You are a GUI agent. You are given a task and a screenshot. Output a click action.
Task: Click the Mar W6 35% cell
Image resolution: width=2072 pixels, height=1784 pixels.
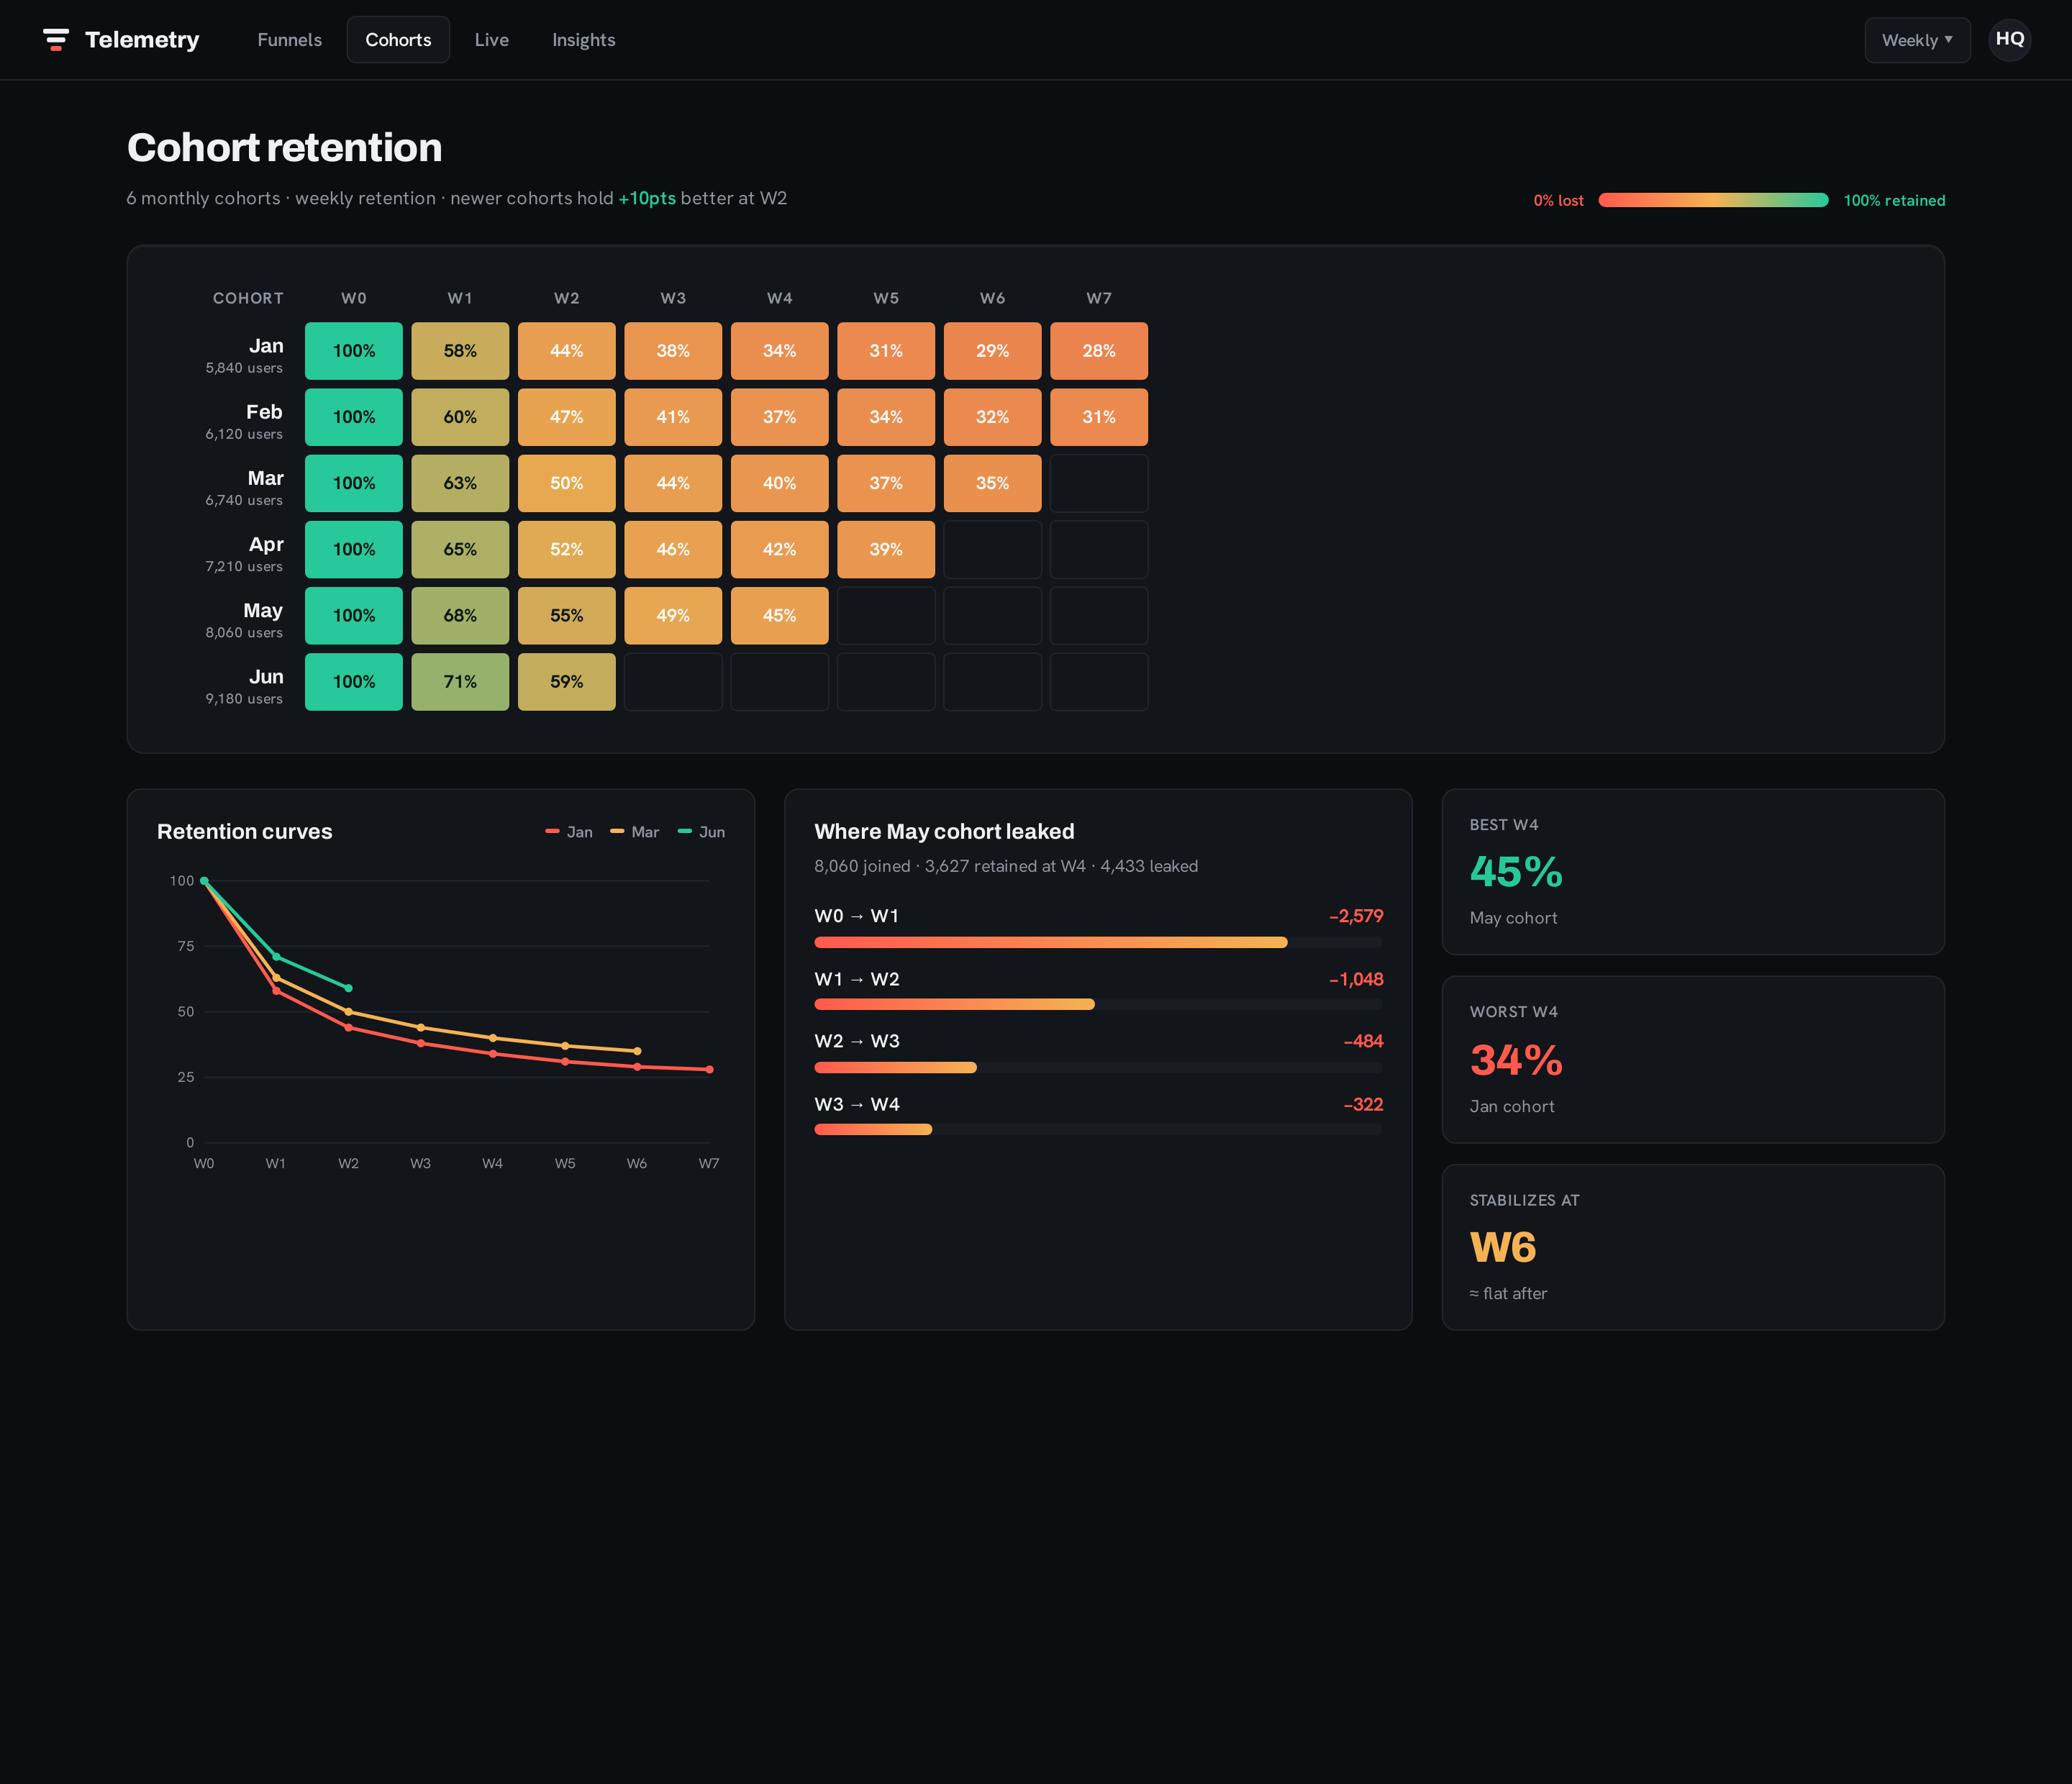click(x=992, y=483)
